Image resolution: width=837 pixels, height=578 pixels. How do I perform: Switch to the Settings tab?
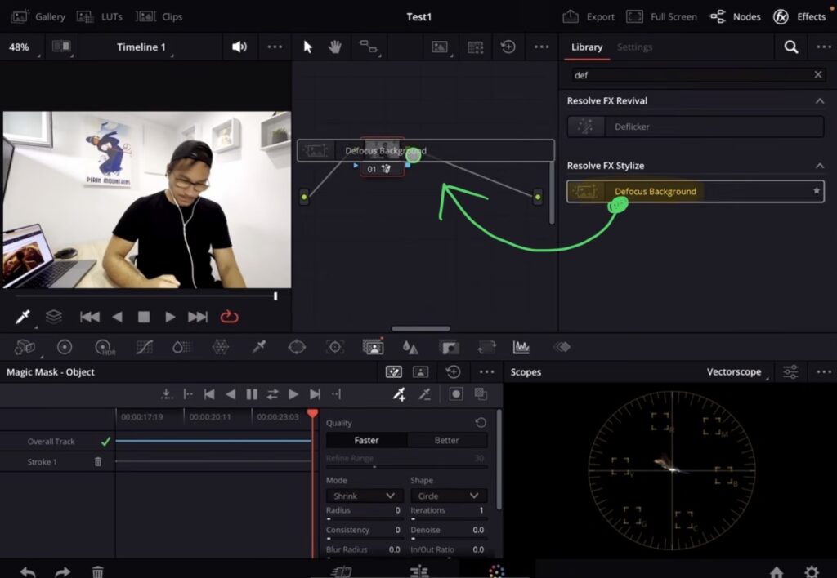(x=634, y=47)
